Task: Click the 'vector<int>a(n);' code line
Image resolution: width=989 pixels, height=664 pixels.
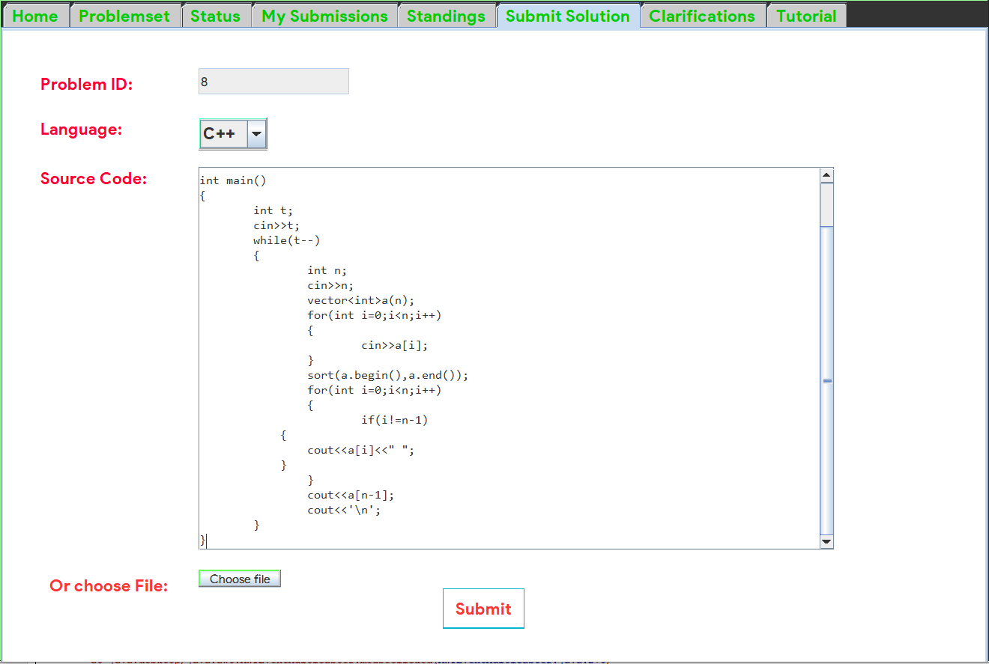Action: [361, 300]
